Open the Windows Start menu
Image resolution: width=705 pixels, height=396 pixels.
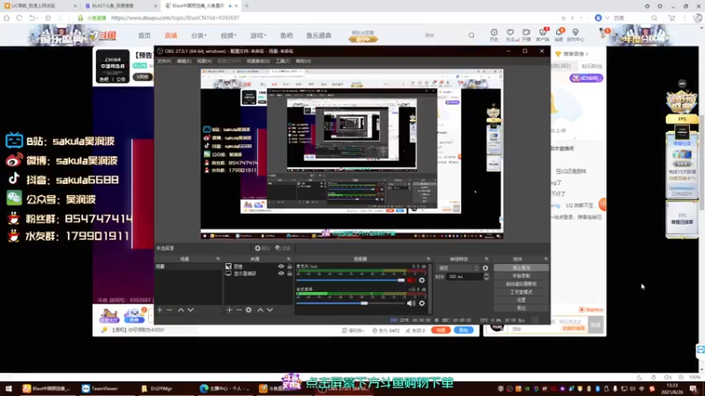(8, 388)
